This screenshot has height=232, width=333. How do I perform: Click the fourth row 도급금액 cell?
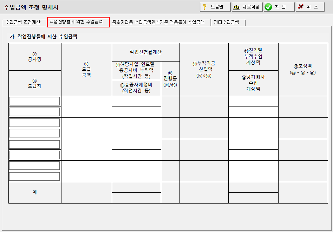coord(87,171)
